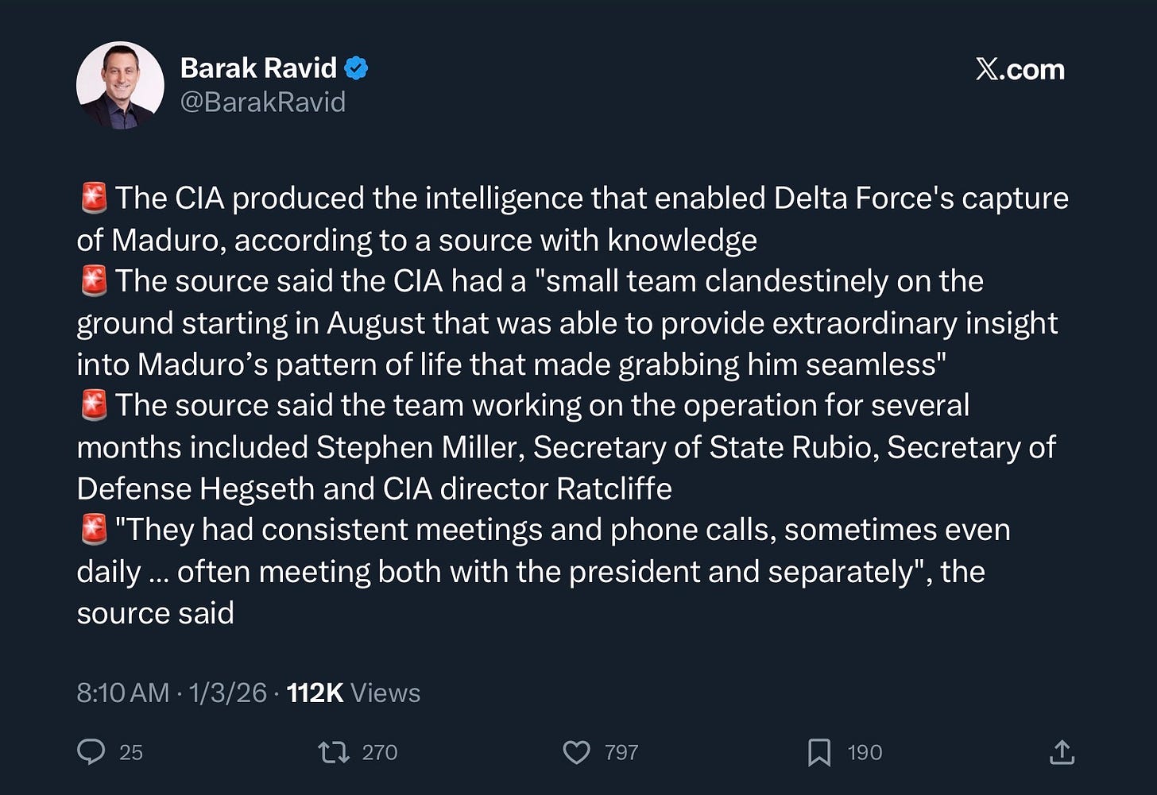Open Barak Ravid's profile photo
Viewport: 1157px width, 795px height.
click(x=120, y=85)
